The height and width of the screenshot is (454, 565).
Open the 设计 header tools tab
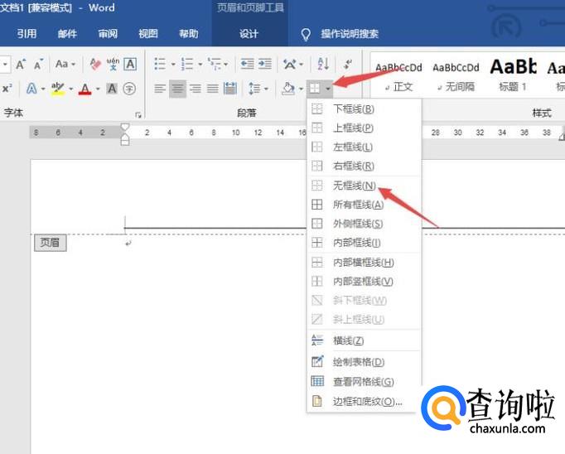[x=249, y=34]
